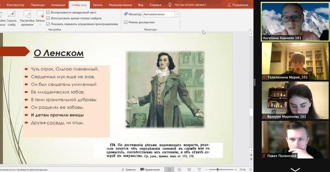The image size is (330, 172).
Task: Collapse the ribbon with the chevron arrow
Action: (x=250, y=30)
